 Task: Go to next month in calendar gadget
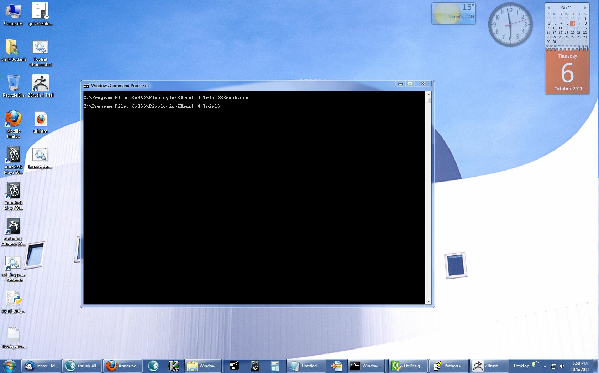(585, 8)
